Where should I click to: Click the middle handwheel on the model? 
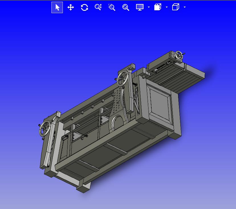tap(123, 79)
